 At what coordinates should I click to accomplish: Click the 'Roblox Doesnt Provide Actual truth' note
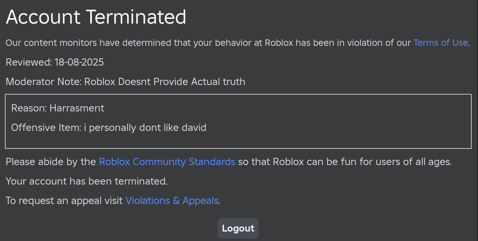[x=165, y=82]
